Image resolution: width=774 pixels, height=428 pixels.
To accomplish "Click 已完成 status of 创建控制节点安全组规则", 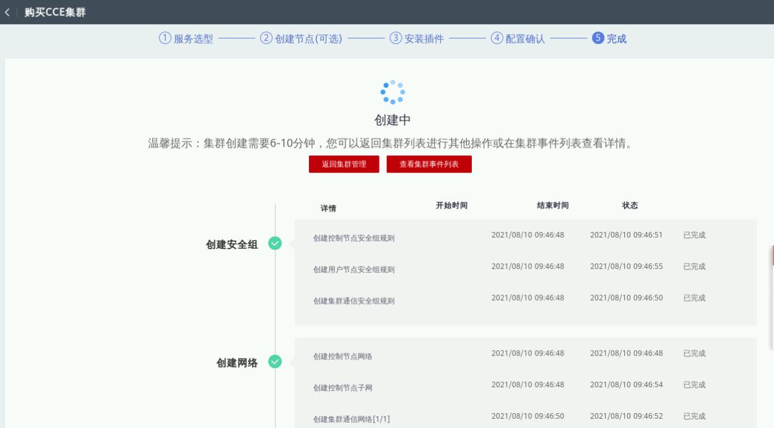I will coord(694,235).
